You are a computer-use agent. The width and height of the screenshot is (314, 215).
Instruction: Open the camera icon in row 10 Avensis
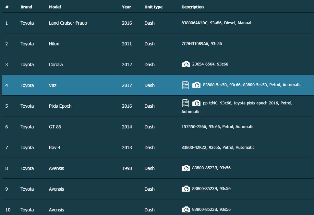point(186,209)
